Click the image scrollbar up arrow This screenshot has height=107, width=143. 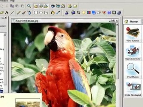(117, 24)
